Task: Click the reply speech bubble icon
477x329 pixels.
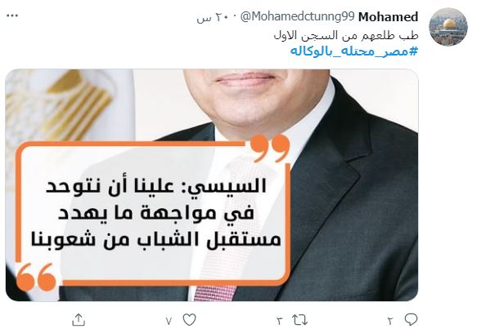Action: [411, 319]
